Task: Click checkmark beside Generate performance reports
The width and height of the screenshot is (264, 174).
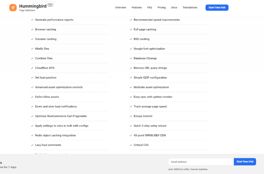Action: coord(32,20)
